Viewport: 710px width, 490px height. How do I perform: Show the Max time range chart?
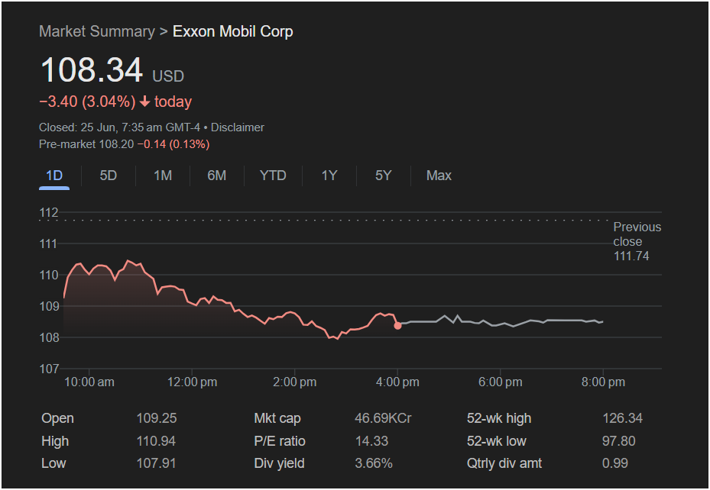(x=439, y=176)
